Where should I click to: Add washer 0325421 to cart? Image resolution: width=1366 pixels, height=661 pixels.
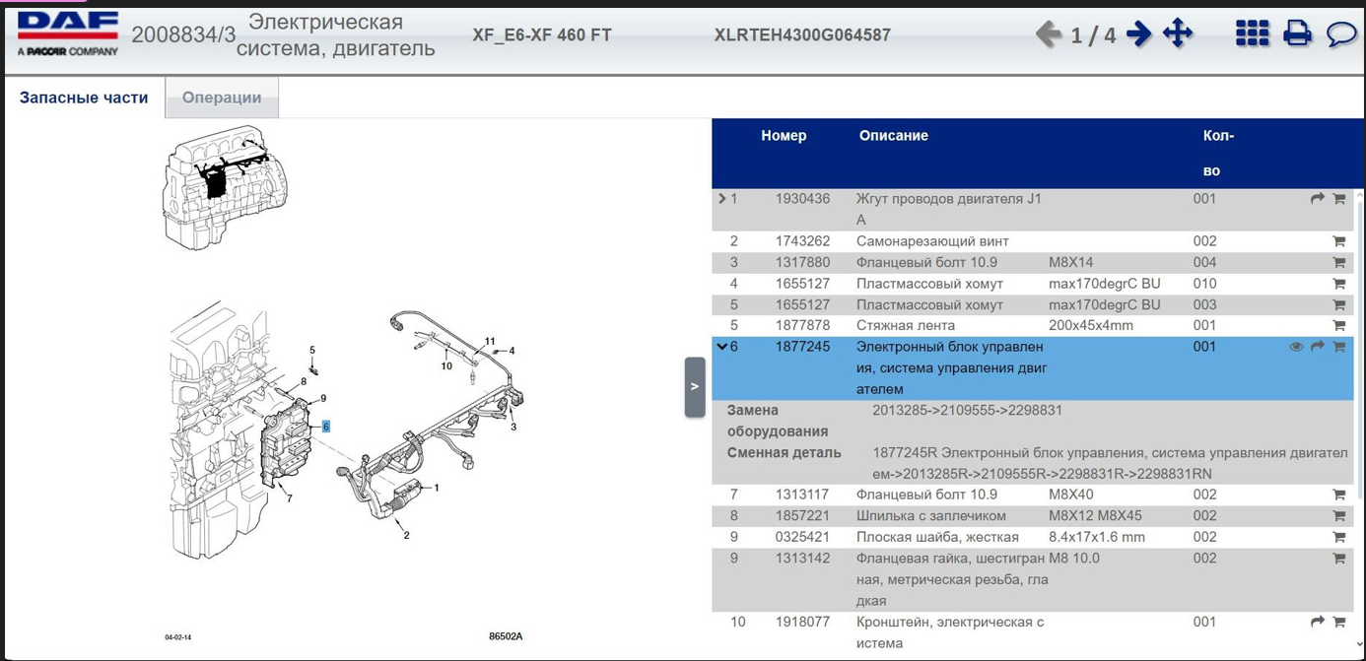click(1338, 538)
